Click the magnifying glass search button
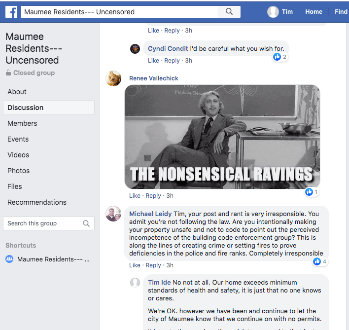349x330 pixels. click(x=229, y=12)
